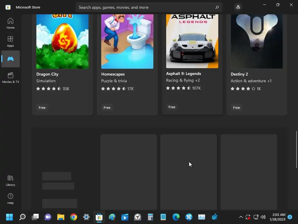Open Notepad from taskbar
Image resolution: width=298 pixels, height=224 pixels.
(x=163, y=217)
